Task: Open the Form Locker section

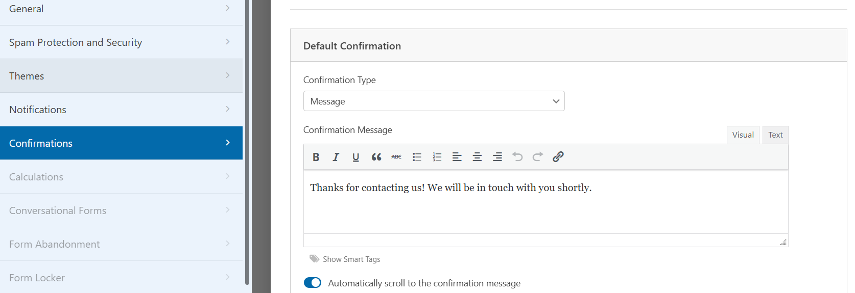Action: tap(121, 277)
